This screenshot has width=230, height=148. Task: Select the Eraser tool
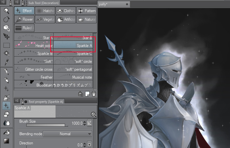coord(7,114)
